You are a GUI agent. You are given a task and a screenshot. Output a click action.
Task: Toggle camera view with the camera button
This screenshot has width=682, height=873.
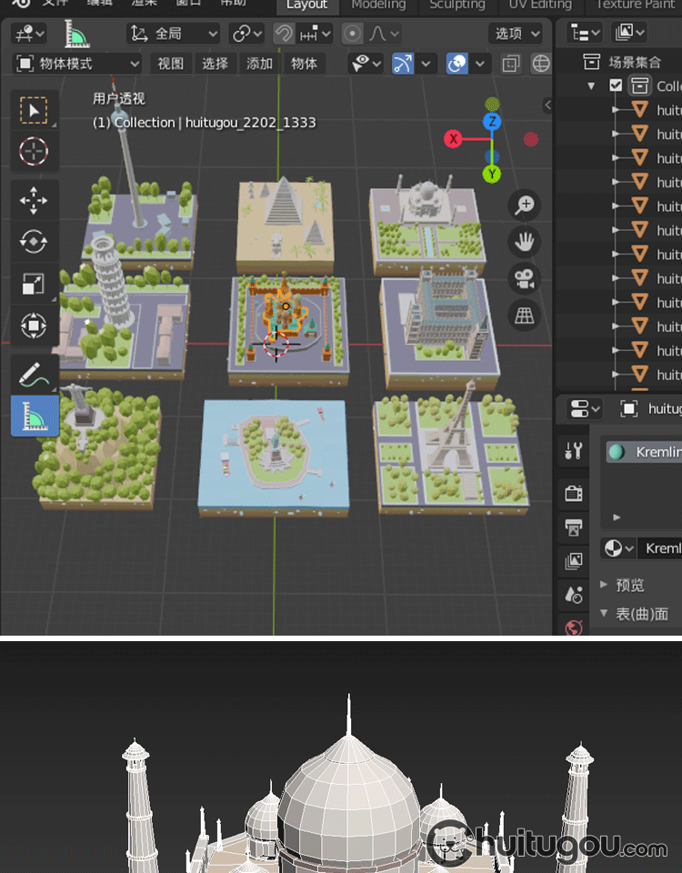click(525, 279)
